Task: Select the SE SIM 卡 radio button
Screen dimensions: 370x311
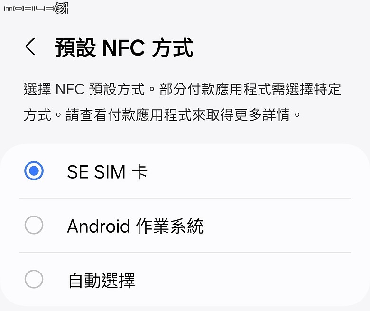Action: pos(34,171)
